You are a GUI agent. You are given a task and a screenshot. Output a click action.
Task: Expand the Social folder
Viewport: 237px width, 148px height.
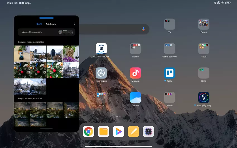(x=101, y=98)
